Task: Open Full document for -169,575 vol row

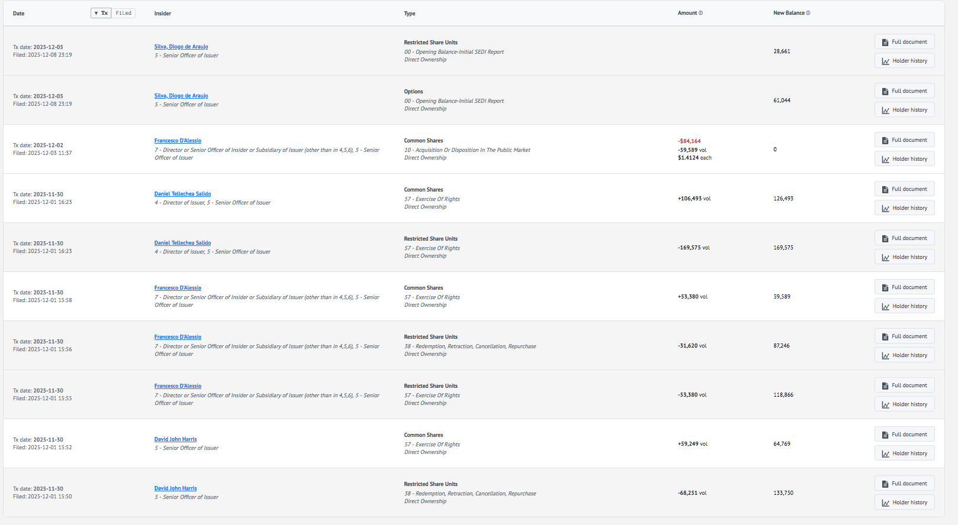Action: click(904, 238)
